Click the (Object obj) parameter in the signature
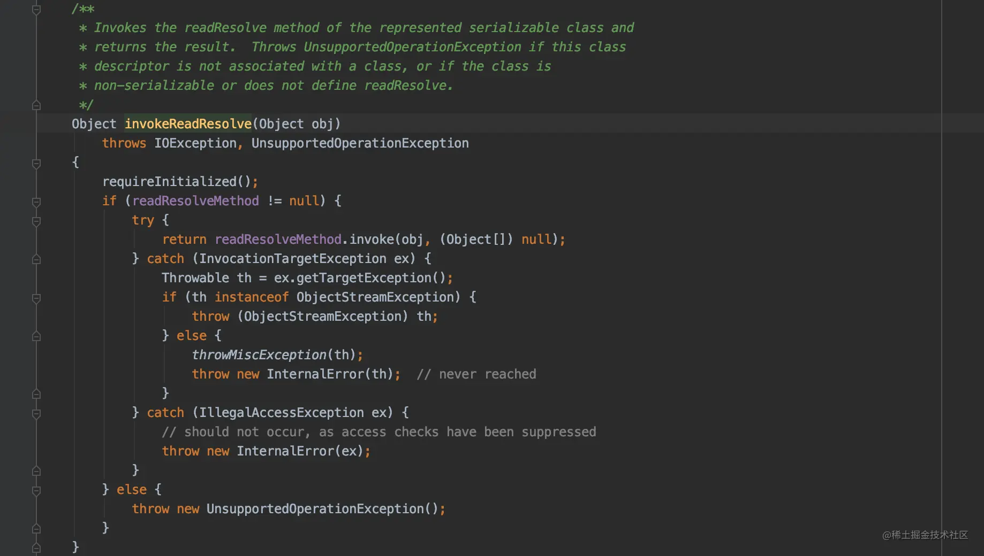 point(296,124)
